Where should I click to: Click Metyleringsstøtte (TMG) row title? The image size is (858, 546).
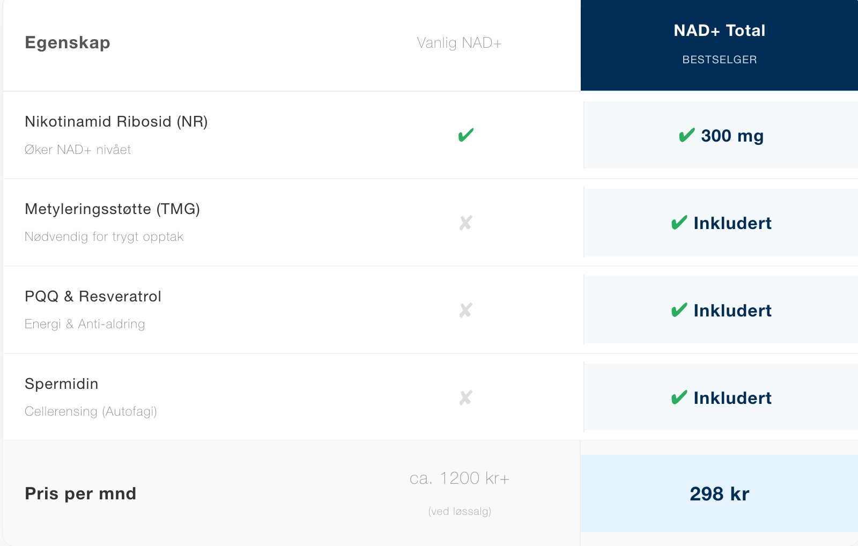click(x=113, y=209)
